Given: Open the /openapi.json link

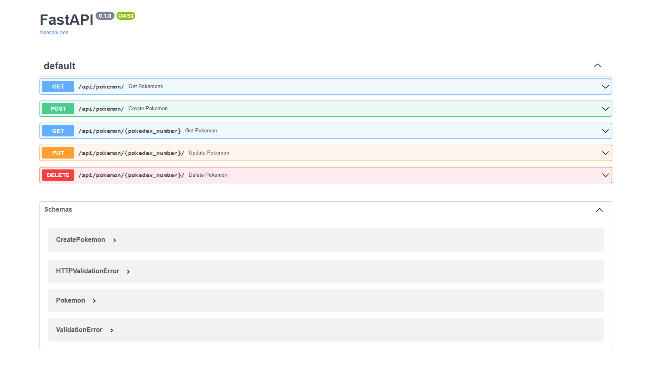Looking at the screenshot, I should (x=54, y=32).
